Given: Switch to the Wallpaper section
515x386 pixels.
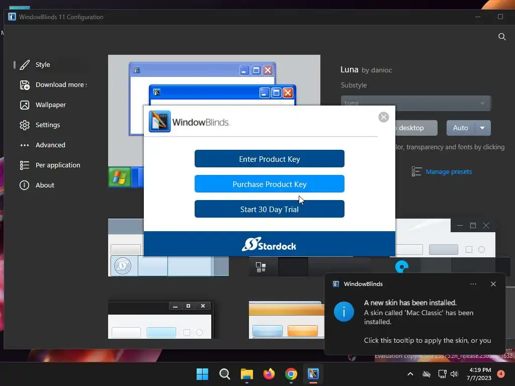Looking at the screenshot, I should [51, 105].
